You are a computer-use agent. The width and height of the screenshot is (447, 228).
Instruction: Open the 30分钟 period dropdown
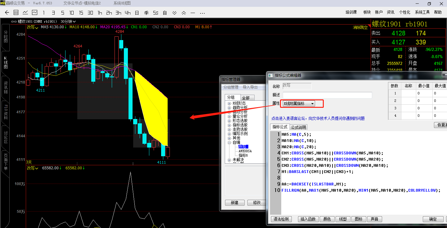pyautogui.click(x=68, y=22)
